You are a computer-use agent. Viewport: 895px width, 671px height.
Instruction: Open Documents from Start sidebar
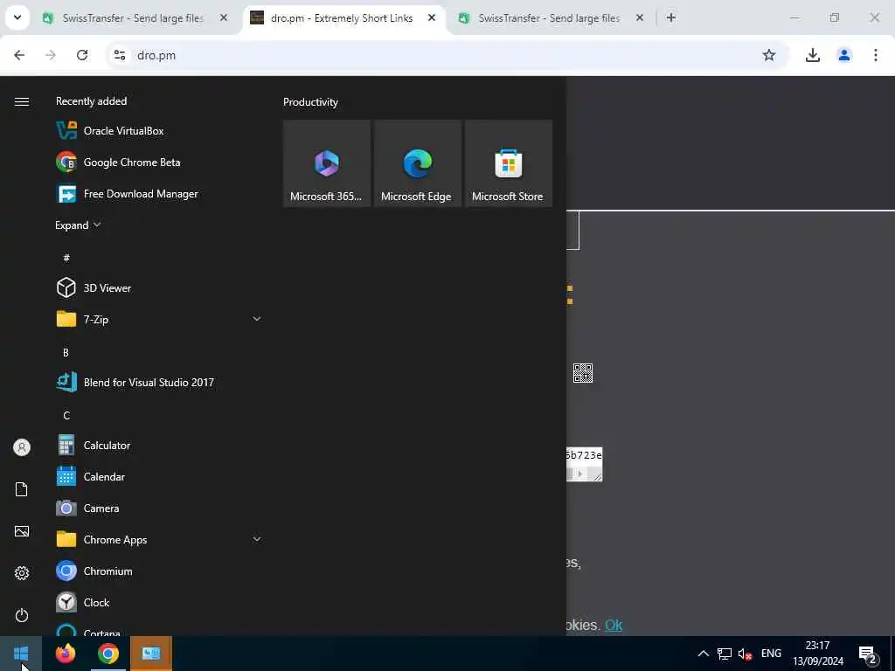(22, 489)
